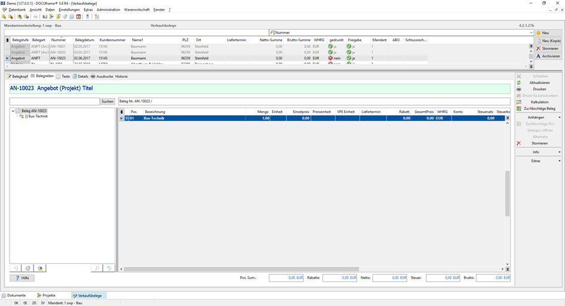Click the green Aktualisieren refresh icon
565x306 pixels.
pos(519,83)
